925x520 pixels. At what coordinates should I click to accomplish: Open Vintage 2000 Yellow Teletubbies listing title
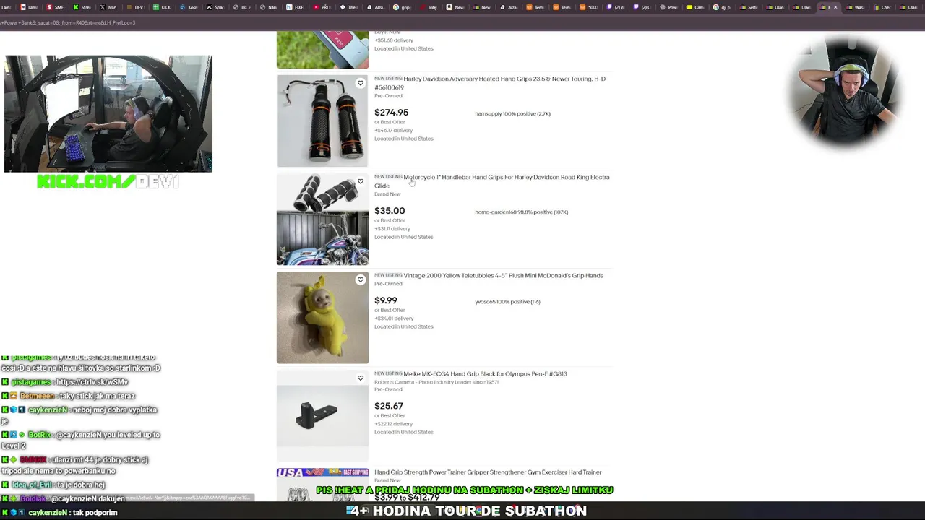(x=503, y=275)
